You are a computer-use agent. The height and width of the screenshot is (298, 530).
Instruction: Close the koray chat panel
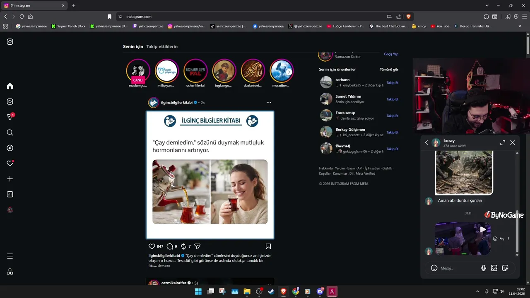(x=513, y=143)
